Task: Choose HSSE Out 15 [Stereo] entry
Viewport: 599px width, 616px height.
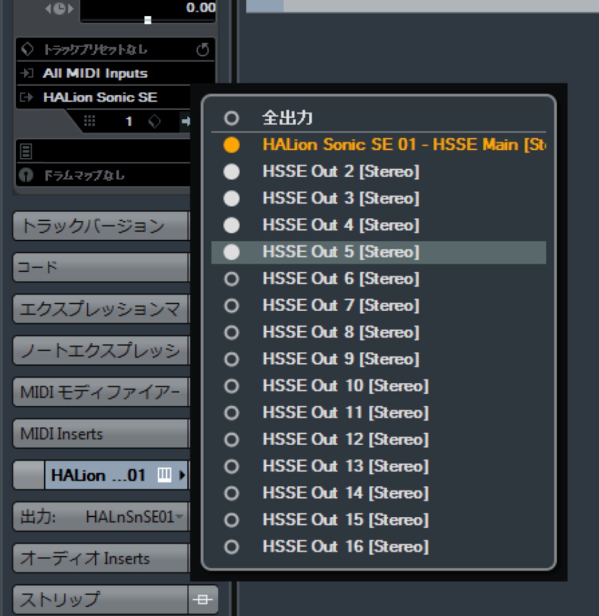Action: point(379,519)
